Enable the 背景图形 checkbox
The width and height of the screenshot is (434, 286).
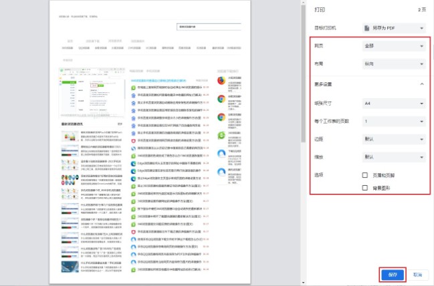(365, 188)
